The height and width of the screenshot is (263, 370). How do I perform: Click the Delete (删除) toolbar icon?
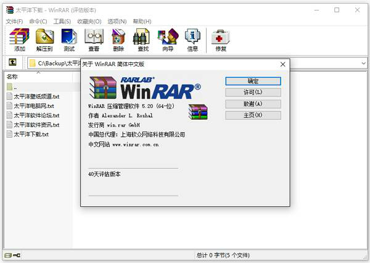pyautogui.click(x=118, y=40)
